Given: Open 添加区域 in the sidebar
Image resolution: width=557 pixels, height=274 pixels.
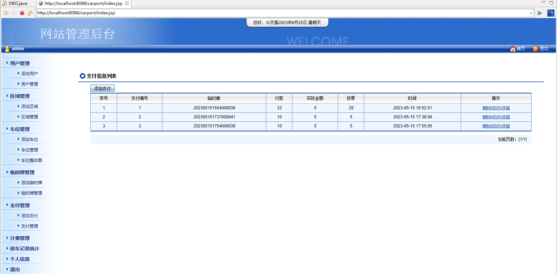Looking at the screenshot, I should coord(29,107).
